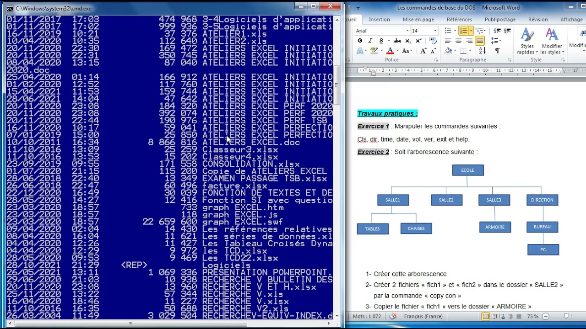Apply strikethrough (abc) formatting

pyautogui.click(x=397, y=41)
